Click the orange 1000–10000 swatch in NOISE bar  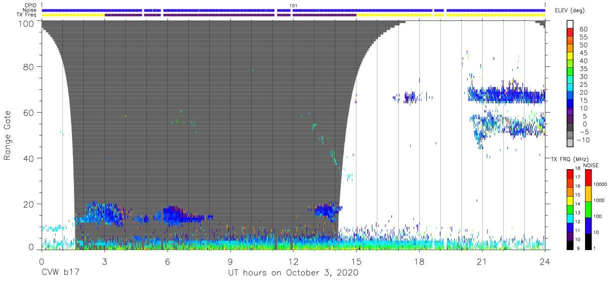(589, 193)
